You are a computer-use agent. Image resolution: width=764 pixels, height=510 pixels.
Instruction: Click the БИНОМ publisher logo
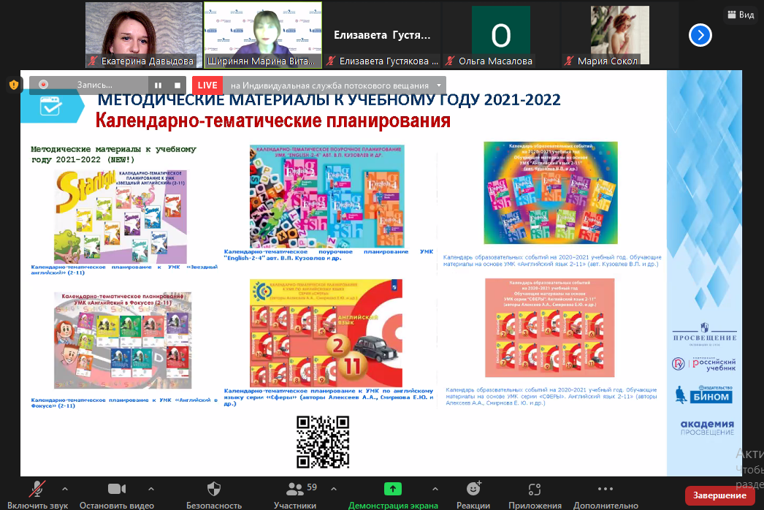click(x=705, y=395)
